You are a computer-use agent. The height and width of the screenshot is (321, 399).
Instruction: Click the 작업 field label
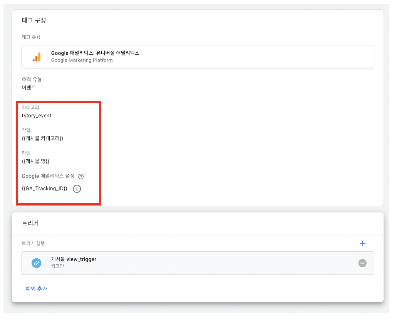tap(26, 130)
